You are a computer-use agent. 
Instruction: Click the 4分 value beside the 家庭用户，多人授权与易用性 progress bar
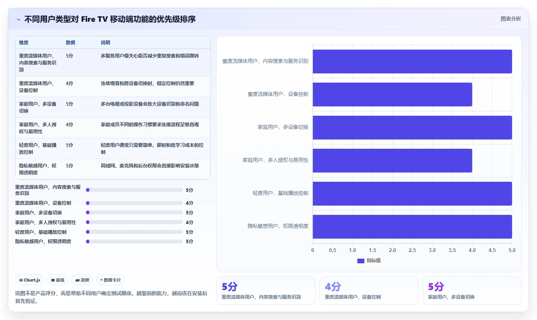[x=189, y=223]
